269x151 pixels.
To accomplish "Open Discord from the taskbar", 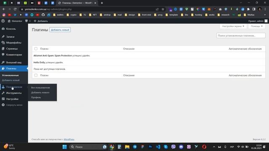I will coord(181,147).
